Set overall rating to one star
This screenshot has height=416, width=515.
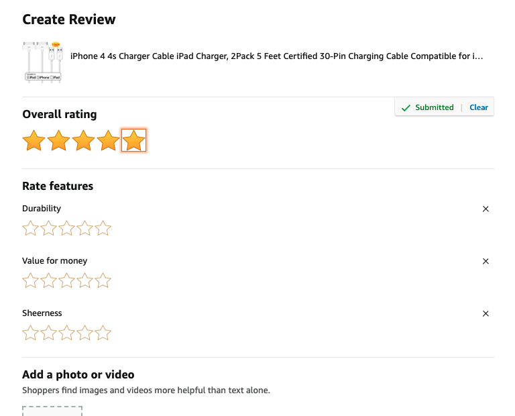34,141
